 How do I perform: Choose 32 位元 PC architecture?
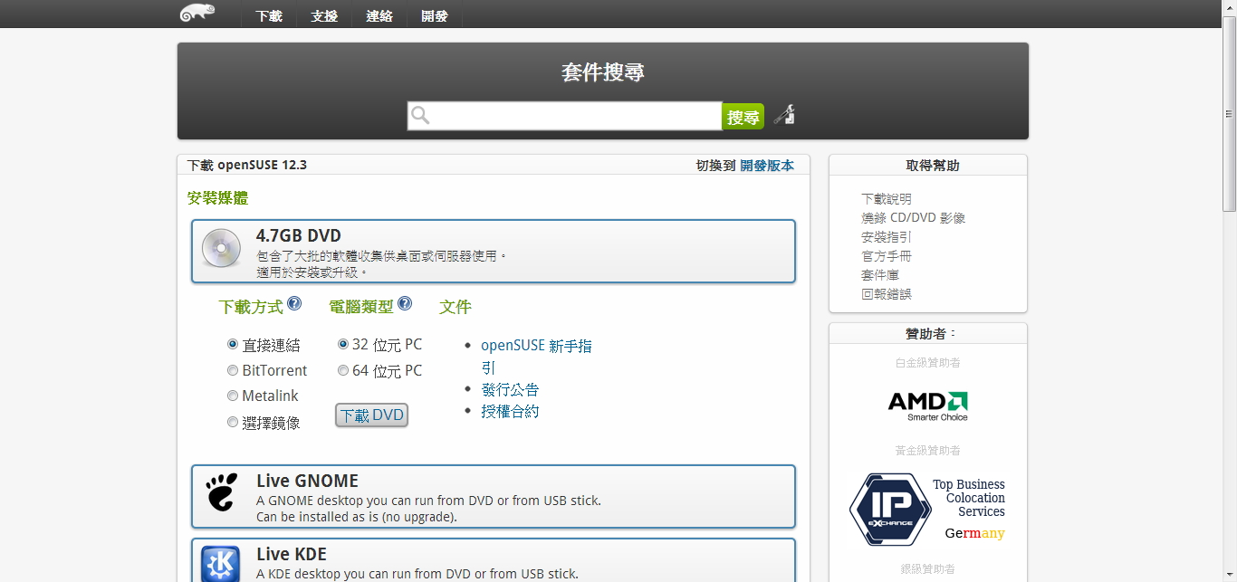click(343, 344)
